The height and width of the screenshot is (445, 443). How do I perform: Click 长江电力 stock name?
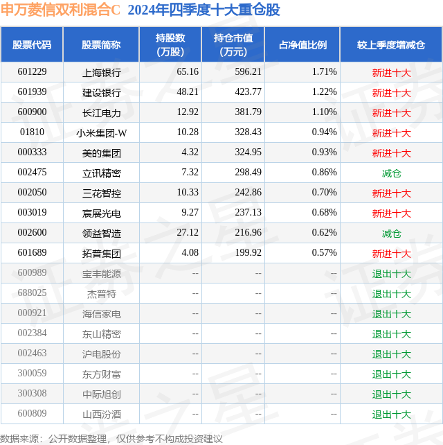102,113
